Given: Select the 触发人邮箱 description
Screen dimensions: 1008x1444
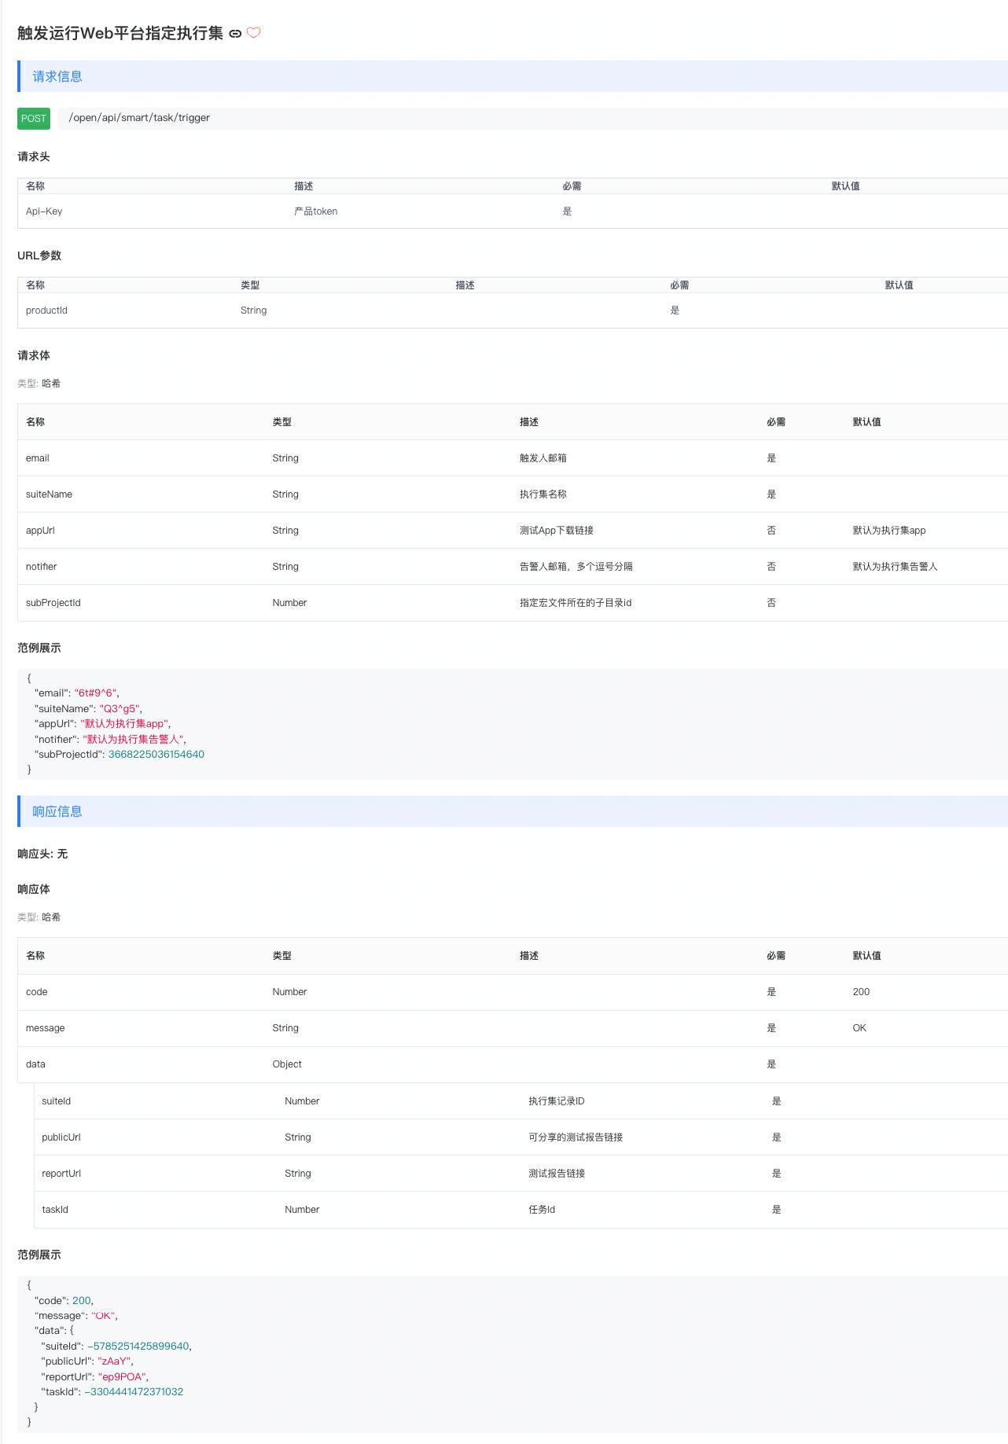Looking at the screenshot, I should (543, 458).
